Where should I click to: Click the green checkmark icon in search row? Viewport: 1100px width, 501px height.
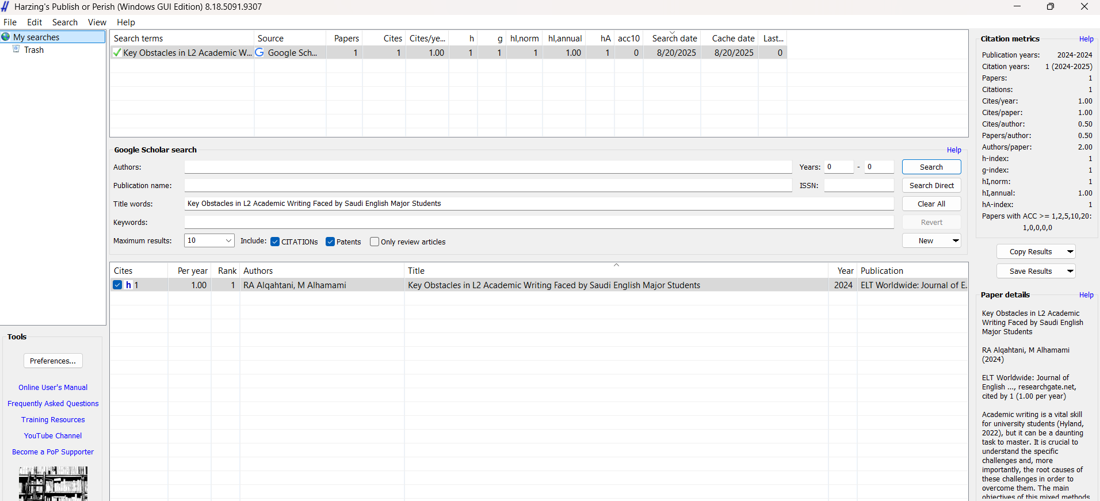coord(117,52)
